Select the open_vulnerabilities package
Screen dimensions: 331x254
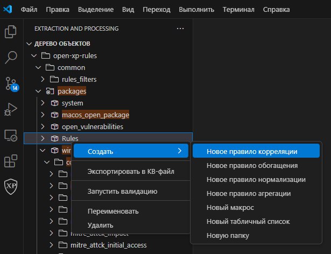[93, 126]
